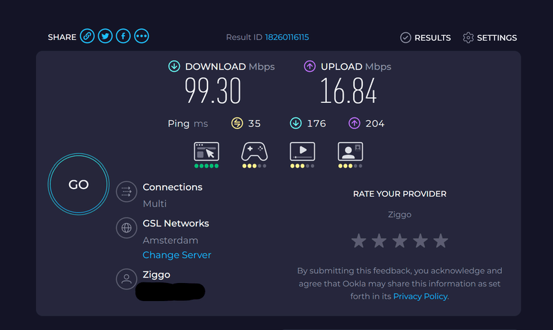The height and width of the screenshot is (330, 553).
Task: Click the video conferencing experience icon
Action: (350, 151)
